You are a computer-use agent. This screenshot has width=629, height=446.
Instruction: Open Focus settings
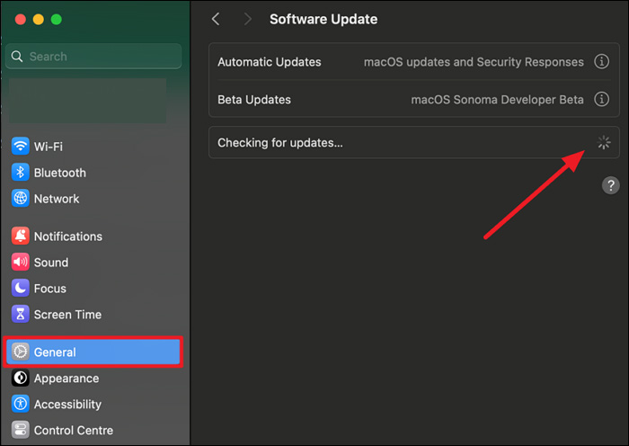click(x=93, y=289)
